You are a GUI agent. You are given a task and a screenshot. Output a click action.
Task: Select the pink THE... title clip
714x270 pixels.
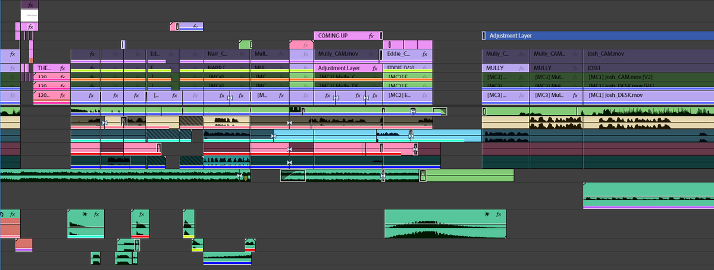(x=52, y=68)
